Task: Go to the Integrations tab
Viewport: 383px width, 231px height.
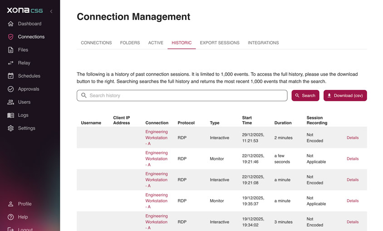Action: 263,43
